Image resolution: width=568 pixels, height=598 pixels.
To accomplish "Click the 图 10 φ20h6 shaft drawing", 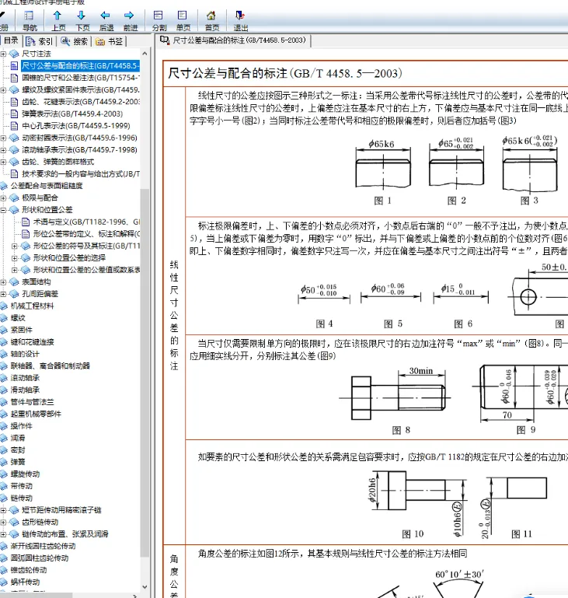I will pos(417,503).
